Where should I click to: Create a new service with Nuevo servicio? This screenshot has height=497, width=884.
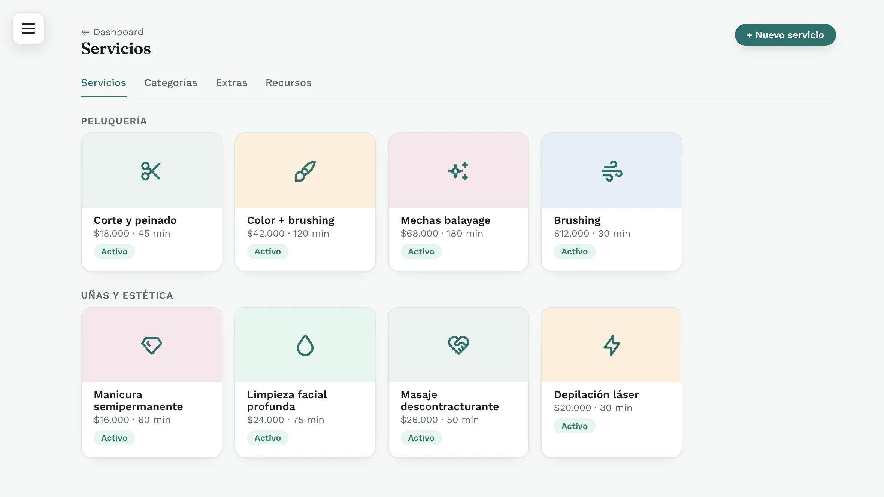point(785,35)
